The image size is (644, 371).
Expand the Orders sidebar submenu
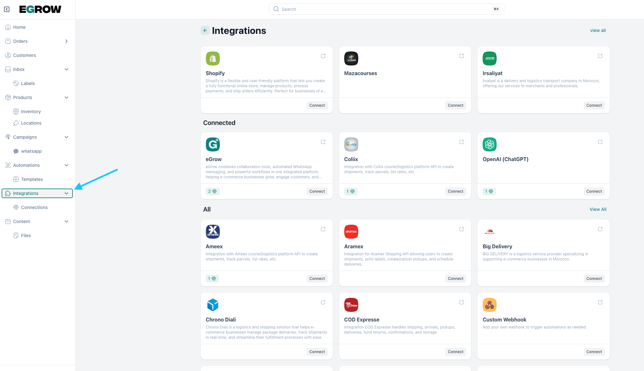click(x=66, y=41)
